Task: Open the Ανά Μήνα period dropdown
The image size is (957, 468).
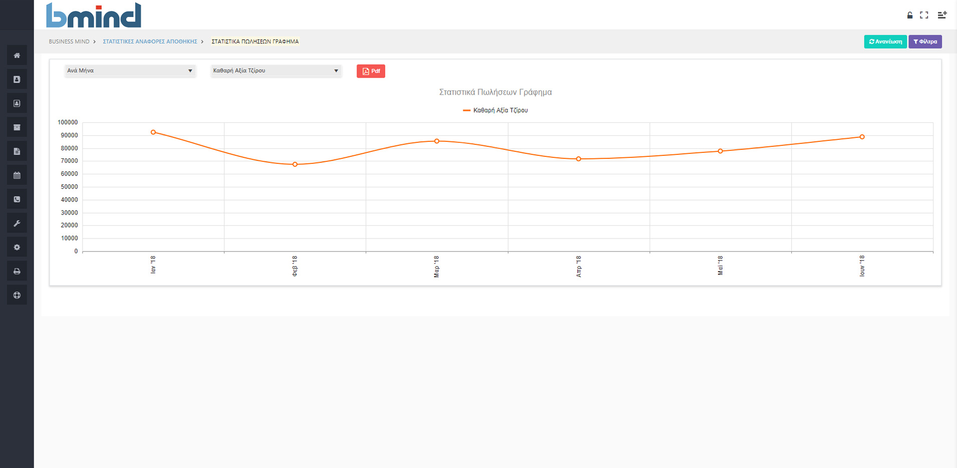Action: tap(130, 71)
